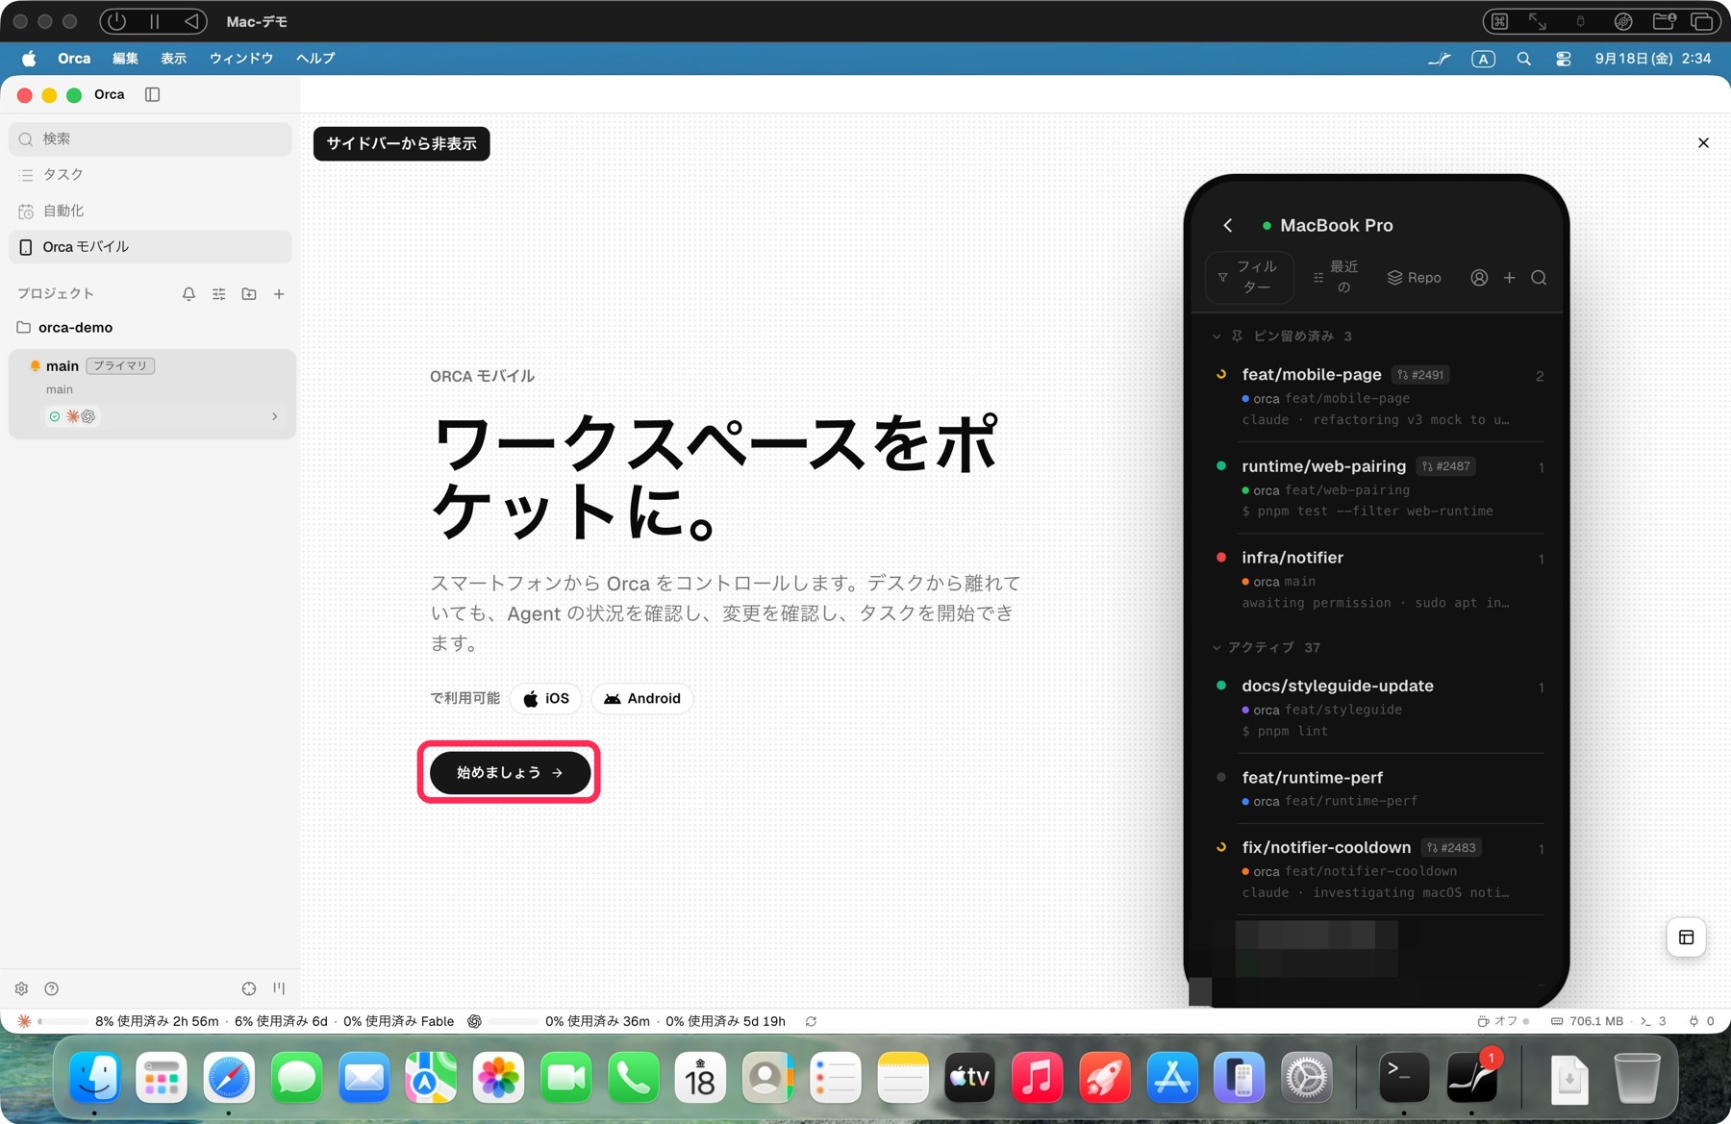Viewport: 1731px width, 1124px height.
Task: Open Spotlight search in the menu bar
Action: pyautogui.click(x=1524, y=59)
